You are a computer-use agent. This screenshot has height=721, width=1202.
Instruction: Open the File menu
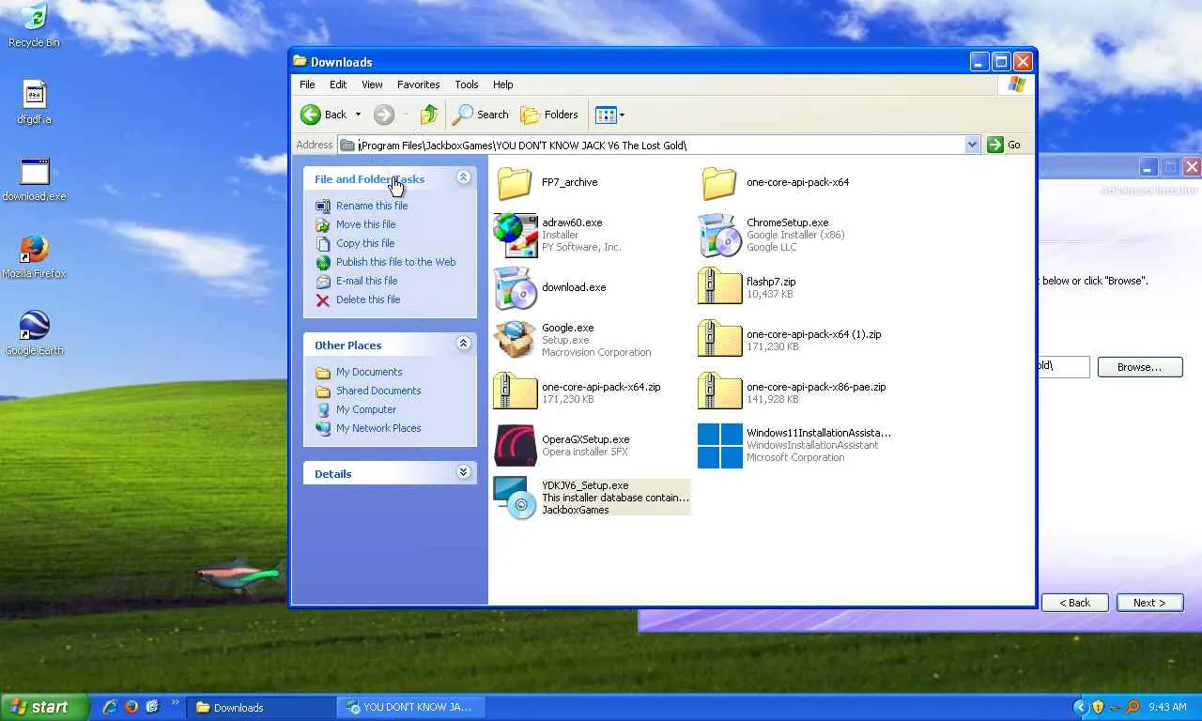(307, 84)
